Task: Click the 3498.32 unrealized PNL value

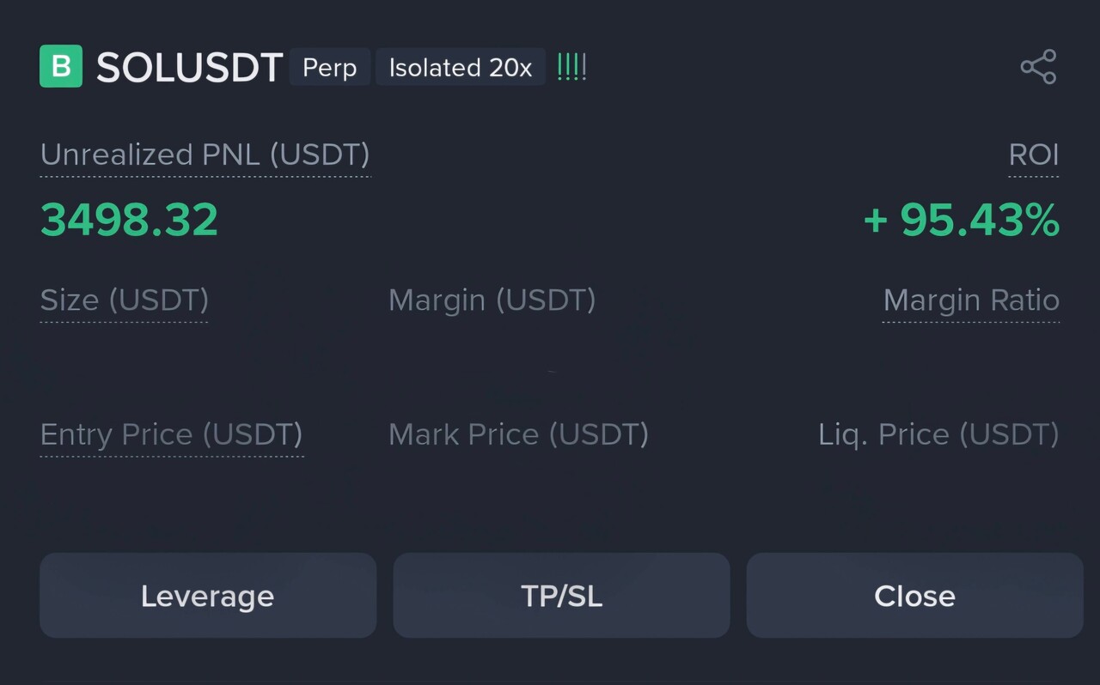Action: [x=129, y=221]
